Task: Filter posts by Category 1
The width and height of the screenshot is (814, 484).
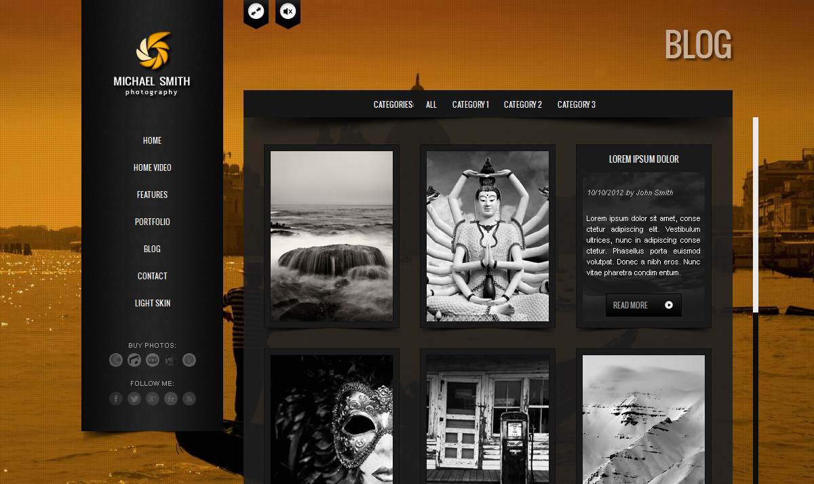Action: (x=471, y=104)
